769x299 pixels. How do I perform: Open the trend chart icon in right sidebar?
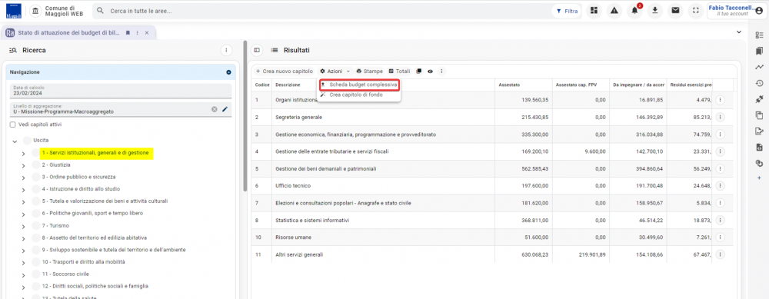click(x=759, y=67)
